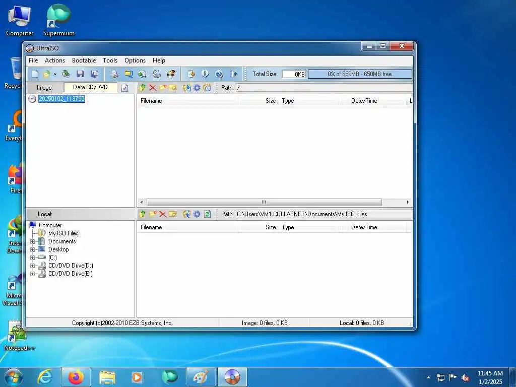Click the Mount to Virtual Drive icon

coord(157,74)
